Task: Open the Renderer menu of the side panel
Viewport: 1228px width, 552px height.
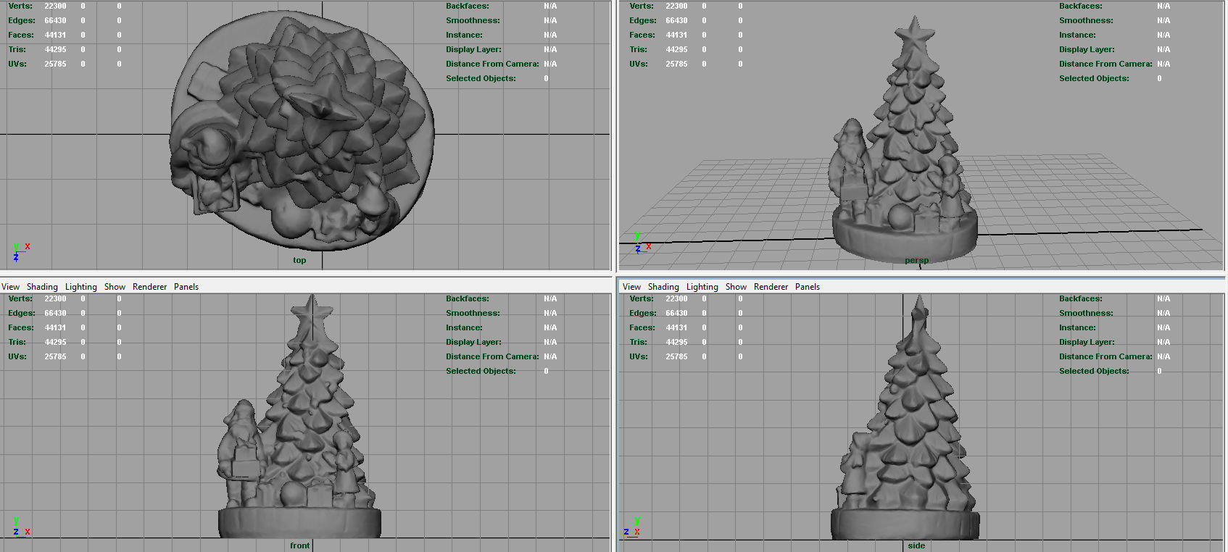Action: (771, 287)
